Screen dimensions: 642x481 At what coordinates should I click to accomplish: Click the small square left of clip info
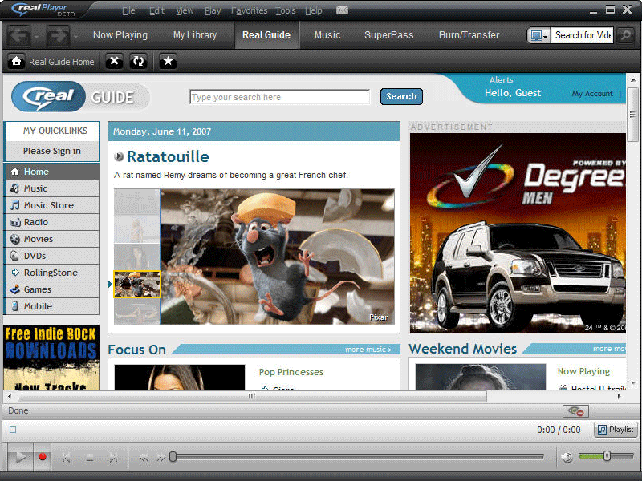point(13,430)
